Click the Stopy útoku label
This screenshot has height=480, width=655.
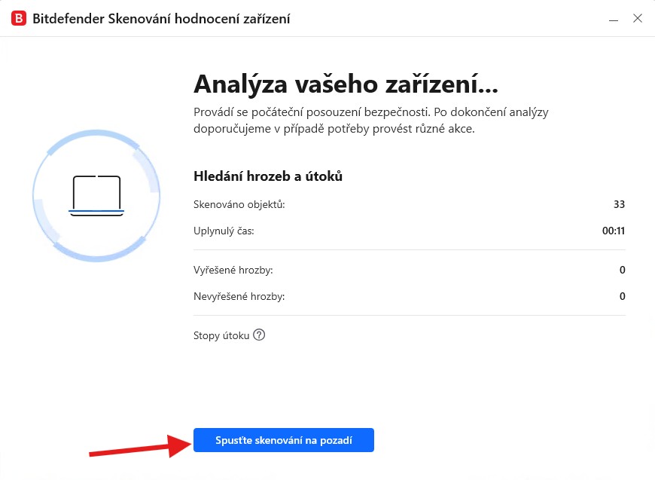pos(221,335)
